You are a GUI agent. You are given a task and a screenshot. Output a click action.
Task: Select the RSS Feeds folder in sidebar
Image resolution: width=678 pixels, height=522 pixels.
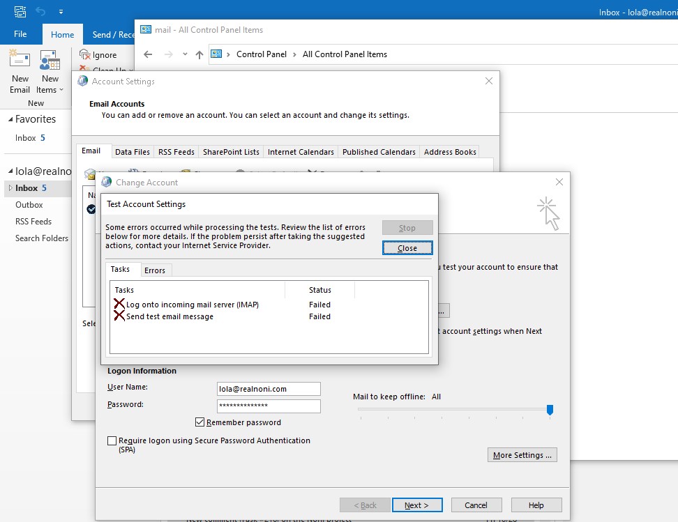click(x=33, y=222)
